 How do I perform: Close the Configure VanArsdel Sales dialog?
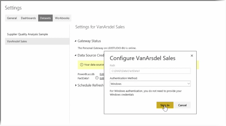pyautogui.click(x=192, y=56)
